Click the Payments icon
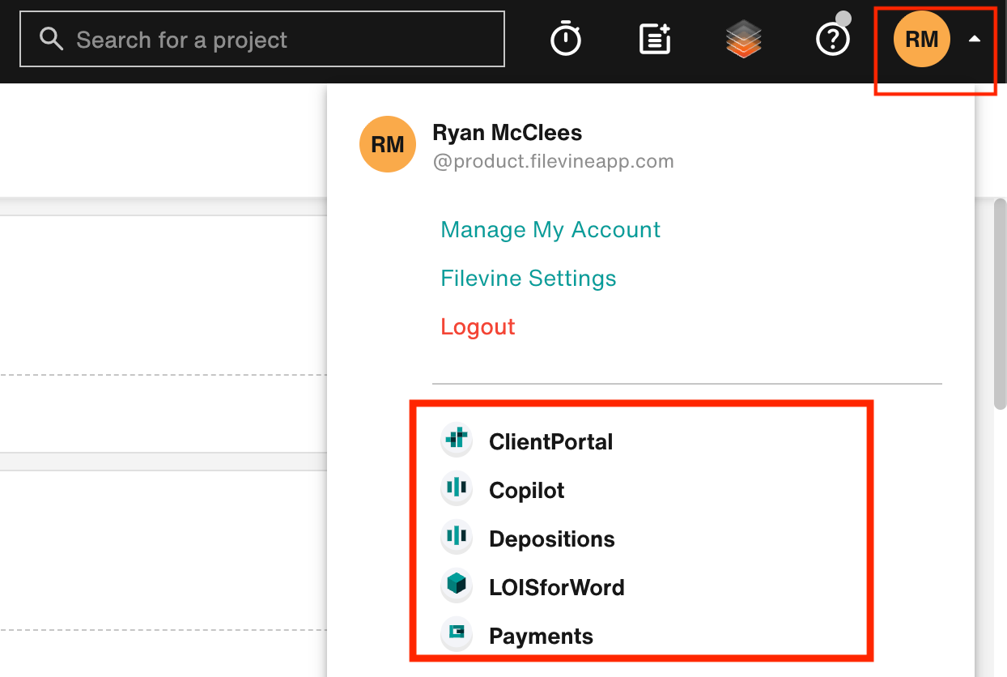This screenshot has width=1007, height=677. [457, 633]
